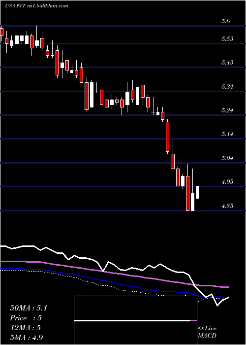246x345 pixels.
Task: Click the 5.6 price axis label
Action: coord(225,21)
